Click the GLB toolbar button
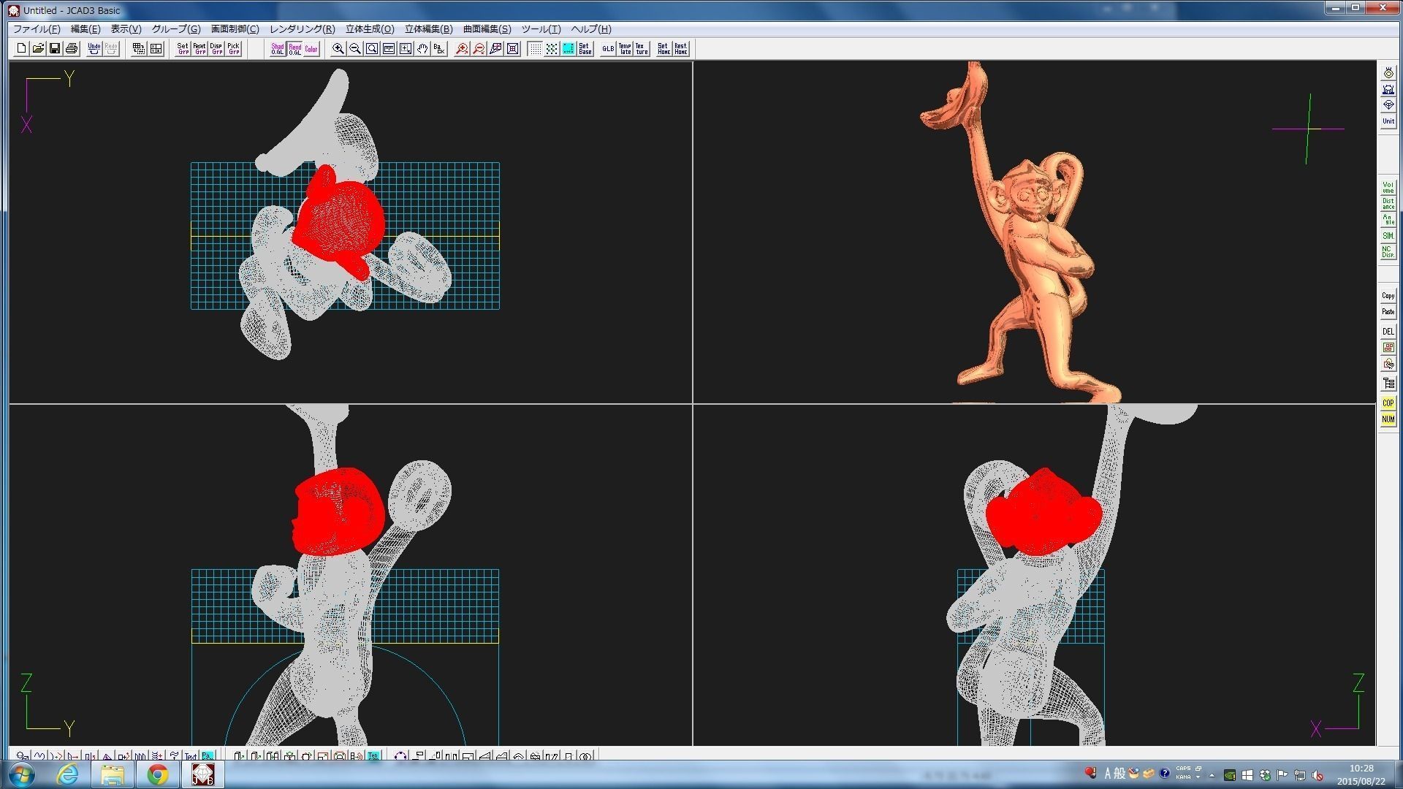The image size is (1403, 789). [x=608, y=49]
